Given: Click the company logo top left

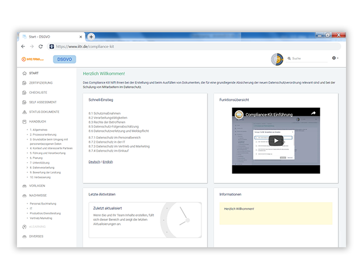Looking at the screenshot, I should coord(33,59).
